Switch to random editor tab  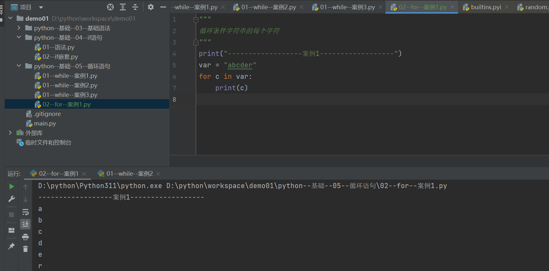(x=533, y=7)
